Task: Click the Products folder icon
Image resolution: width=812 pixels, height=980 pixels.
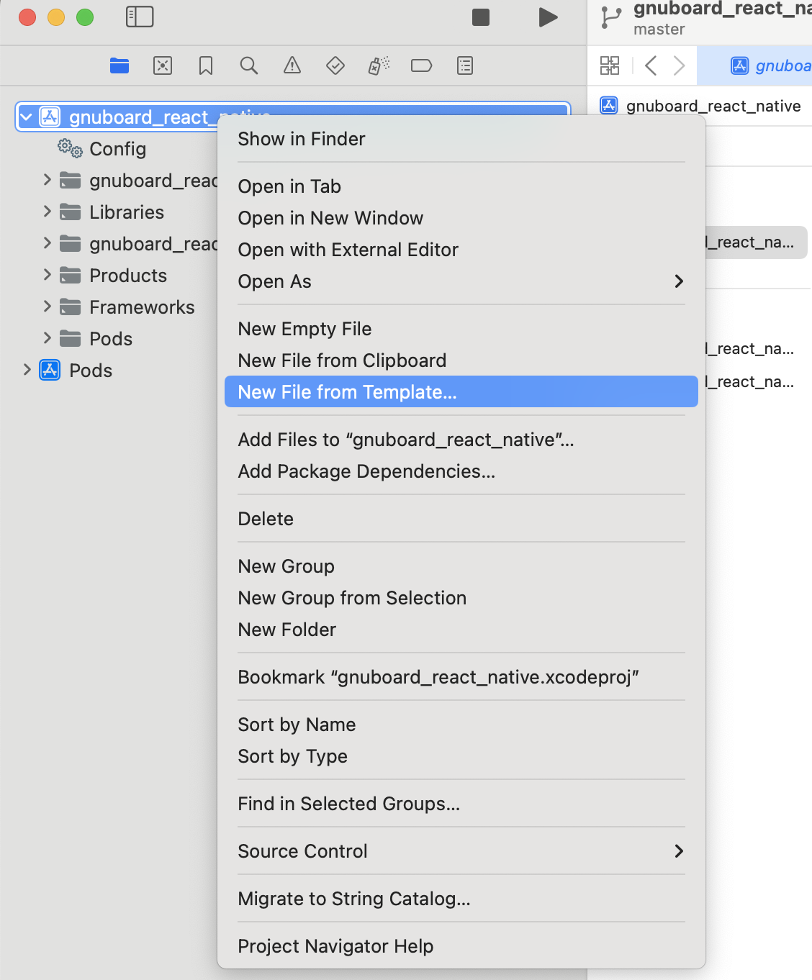Action: click(x=70, y=275)
